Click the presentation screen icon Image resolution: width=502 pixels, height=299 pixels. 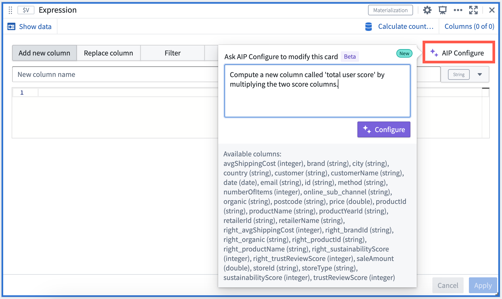coord(442,10)
